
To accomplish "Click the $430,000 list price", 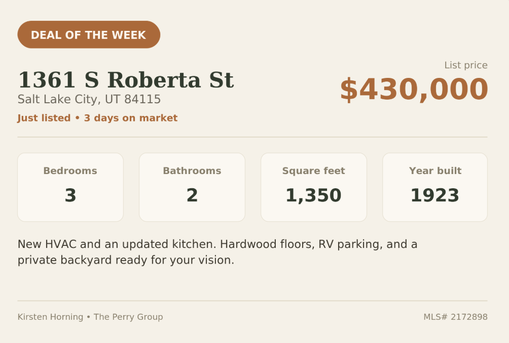I will 414,89.
